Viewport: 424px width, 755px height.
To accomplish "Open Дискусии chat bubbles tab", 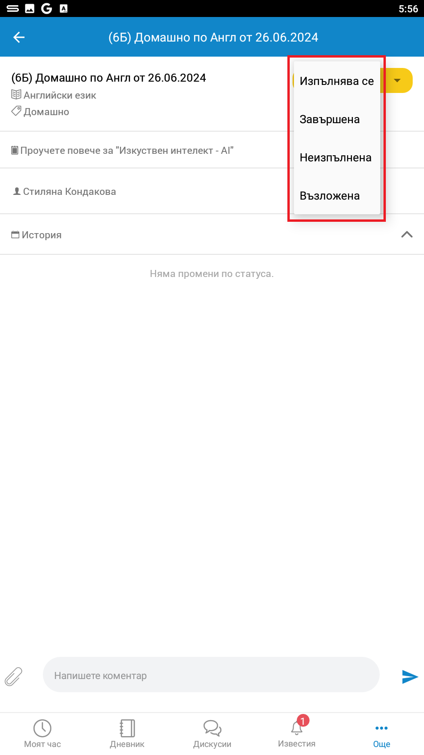I will tap(212, 734).
